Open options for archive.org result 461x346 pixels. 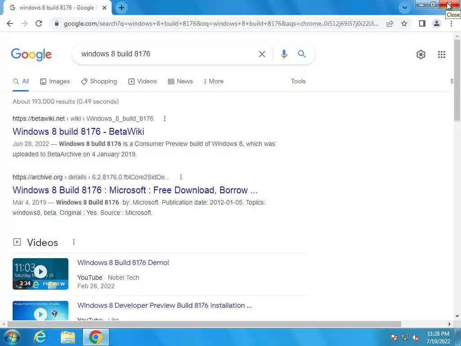coord(181,177)
